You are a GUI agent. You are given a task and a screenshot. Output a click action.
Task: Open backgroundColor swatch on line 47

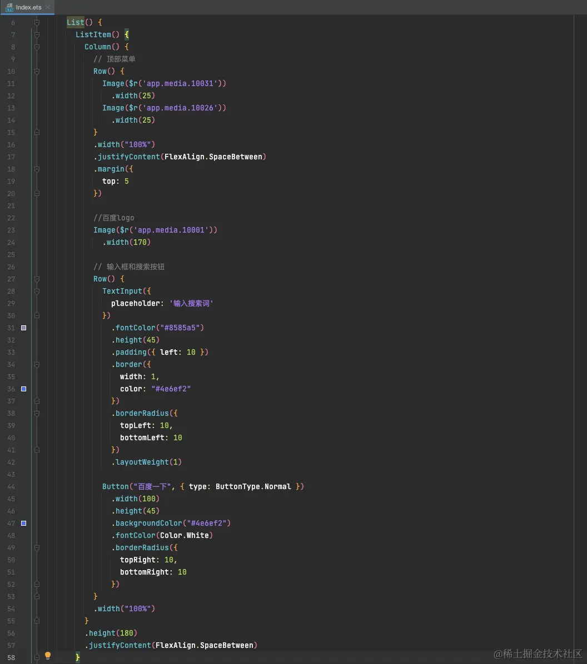tap(24, 524)
